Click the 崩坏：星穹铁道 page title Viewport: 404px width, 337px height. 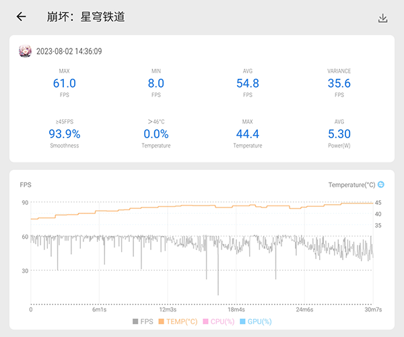pyautogui.click(x=86, y=18)
